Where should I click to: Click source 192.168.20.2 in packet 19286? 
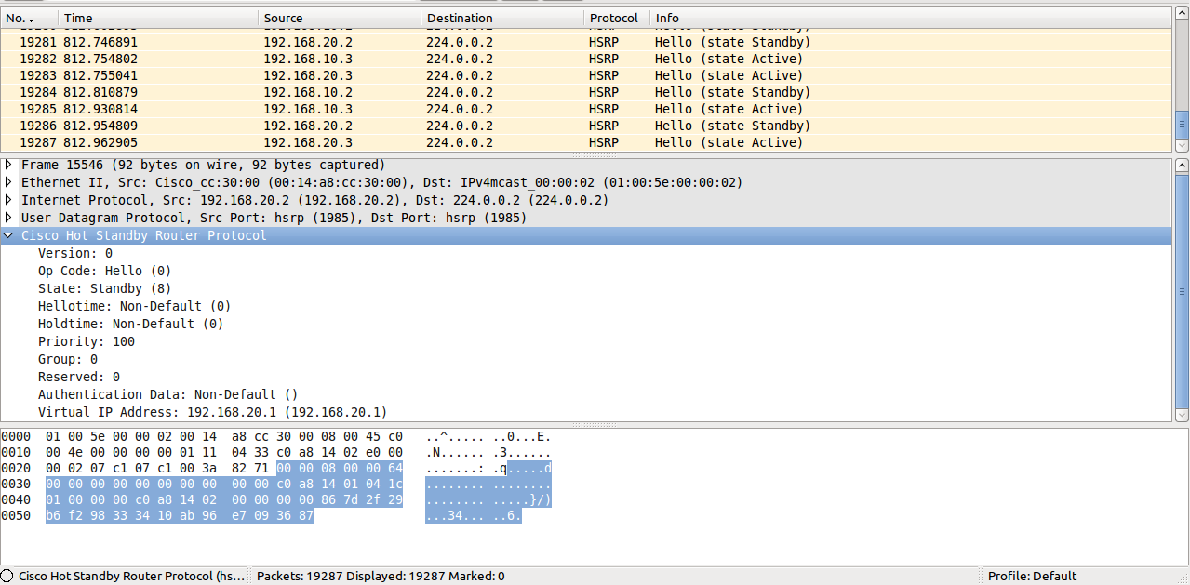(x=308, y=126)
